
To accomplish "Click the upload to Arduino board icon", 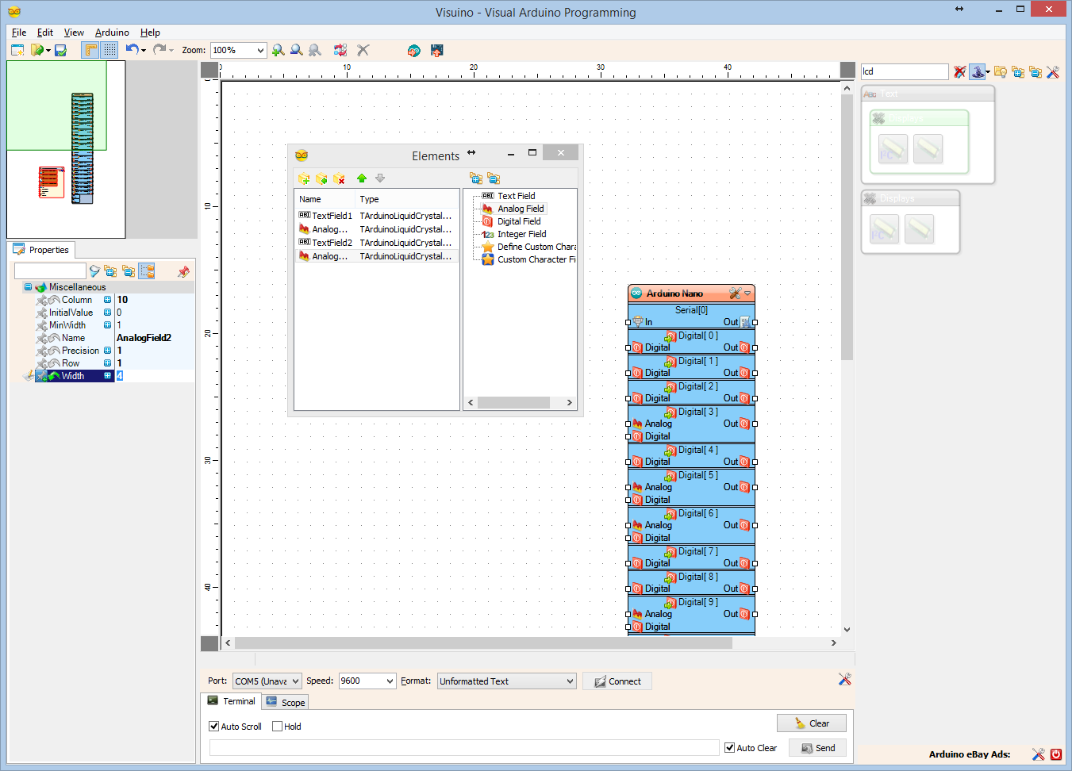I will (x=436, y=50).
